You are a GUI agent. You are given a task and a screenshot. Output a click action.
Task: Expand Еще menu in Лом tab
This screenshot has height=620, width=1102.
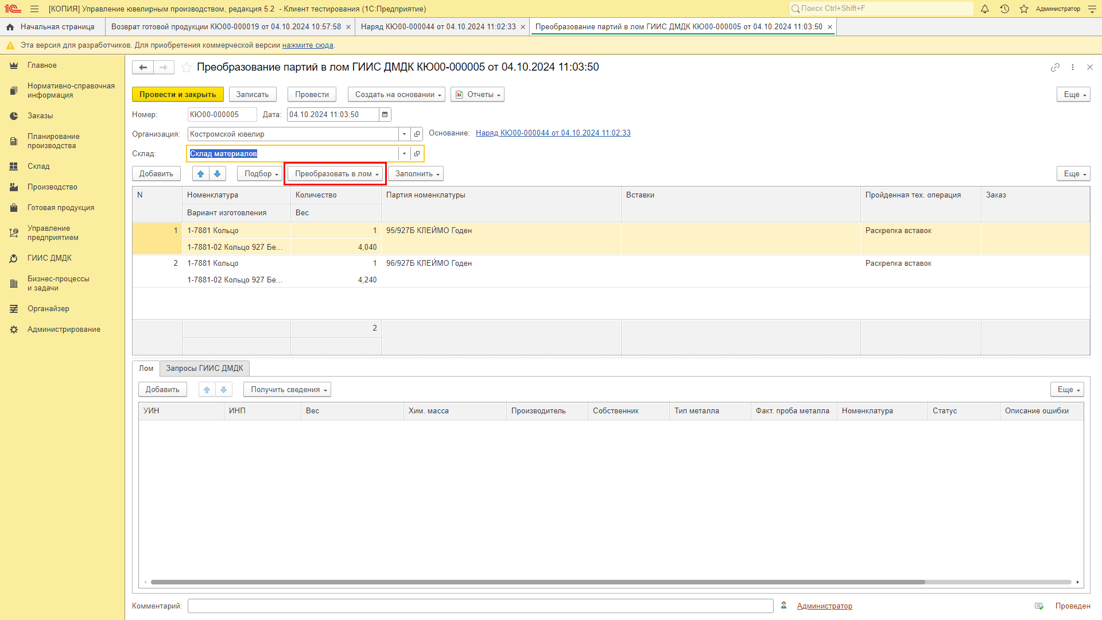[x=1067, y=390]
